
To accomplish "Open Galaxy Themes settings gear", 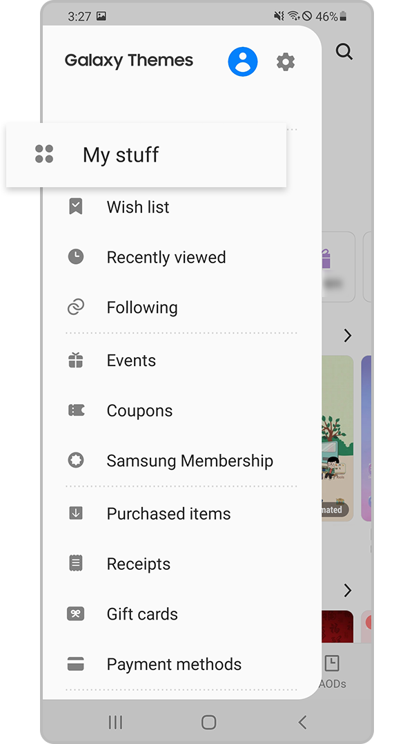I will [286, 61].
